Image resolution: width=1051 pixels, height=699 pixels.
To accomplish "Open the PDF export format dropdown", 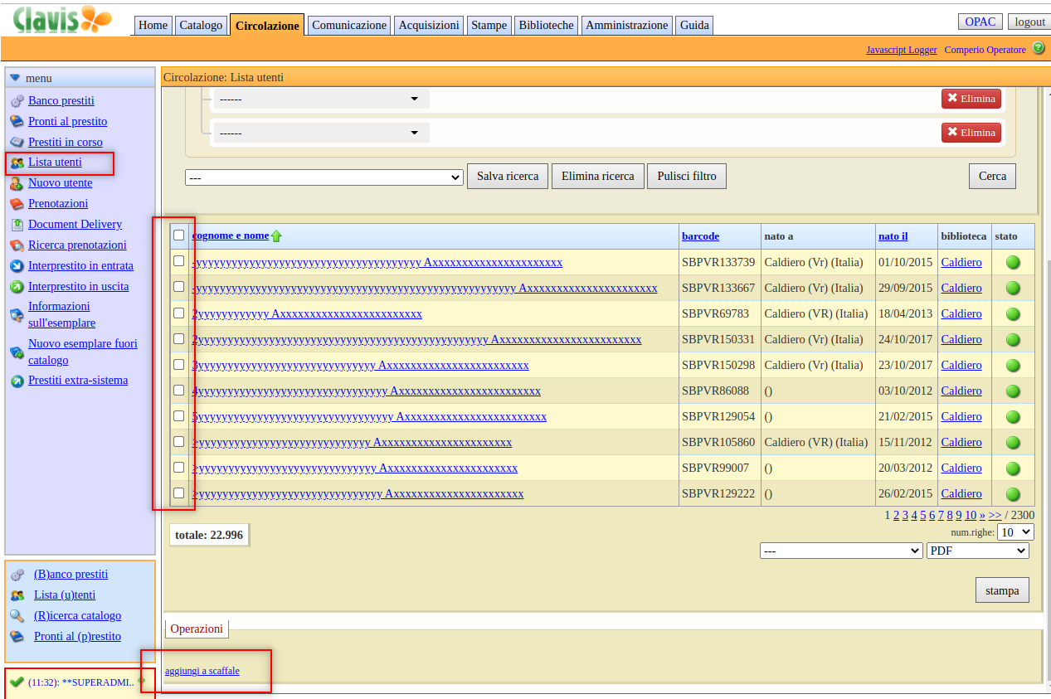I will (977, 551).
